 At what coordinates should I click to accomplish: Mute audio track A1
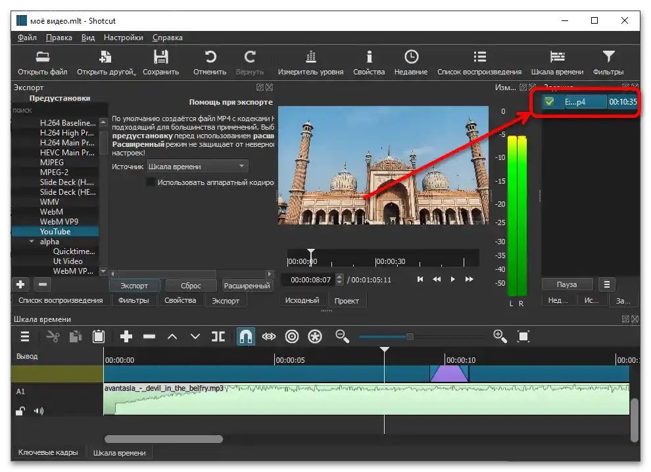coord(39,411)
